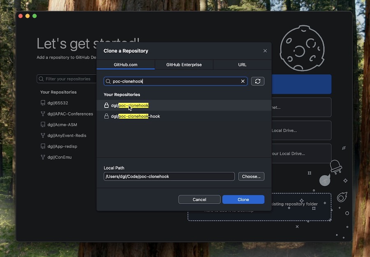Click fork icon beside dgl/ConEmu
The width and height of the screenshot is (370, 257).
[x=43, y=157]
